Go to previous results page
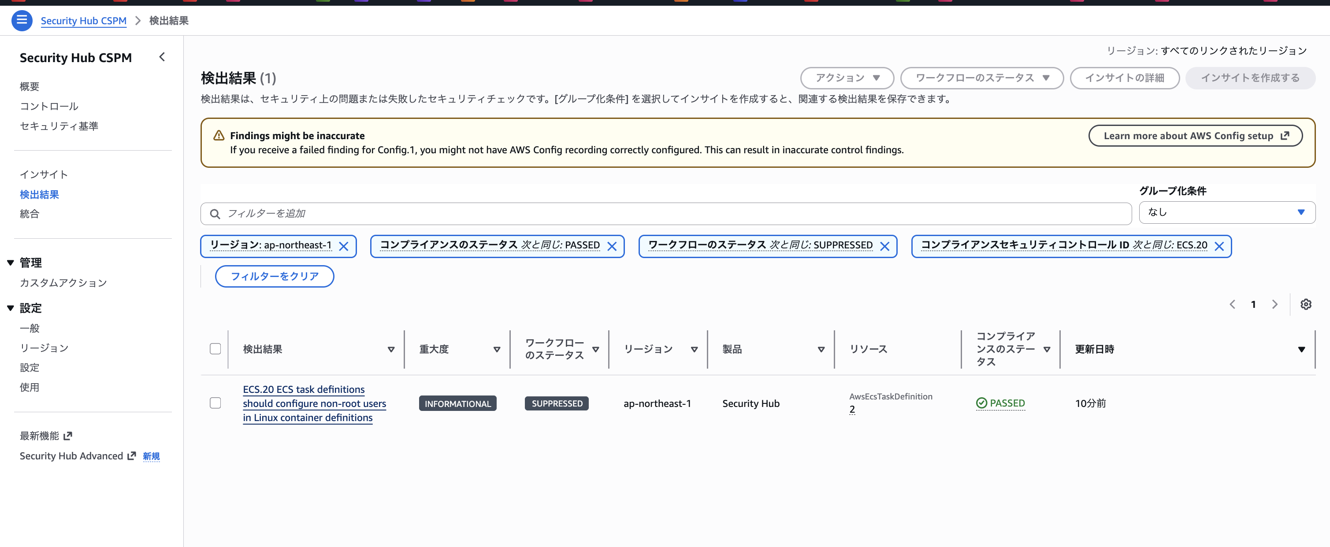 [1233, 304]
